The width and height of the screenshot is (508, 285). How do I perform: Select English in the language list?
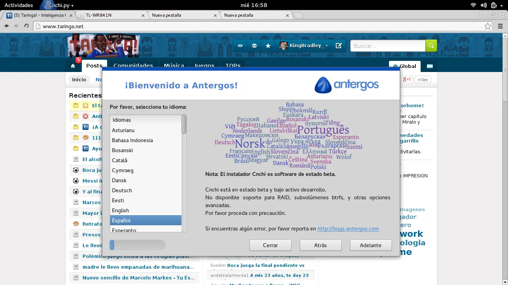click(x=146, y=210)
